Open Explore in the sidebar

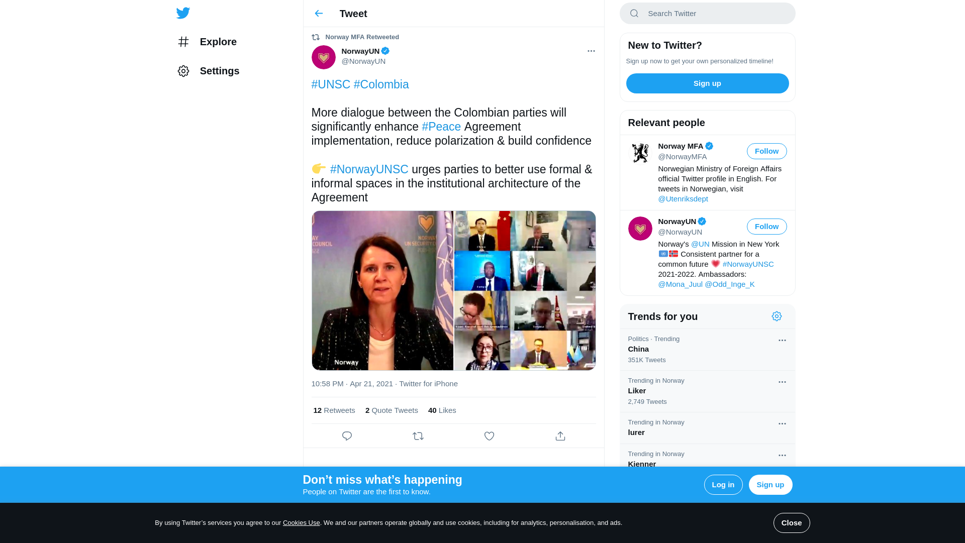(218, 42)
